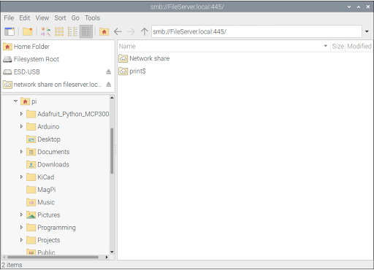The width and height of the screenshot is (374, 270).
Task: Sort by the Modified column header
Action: tap(359, 46)
